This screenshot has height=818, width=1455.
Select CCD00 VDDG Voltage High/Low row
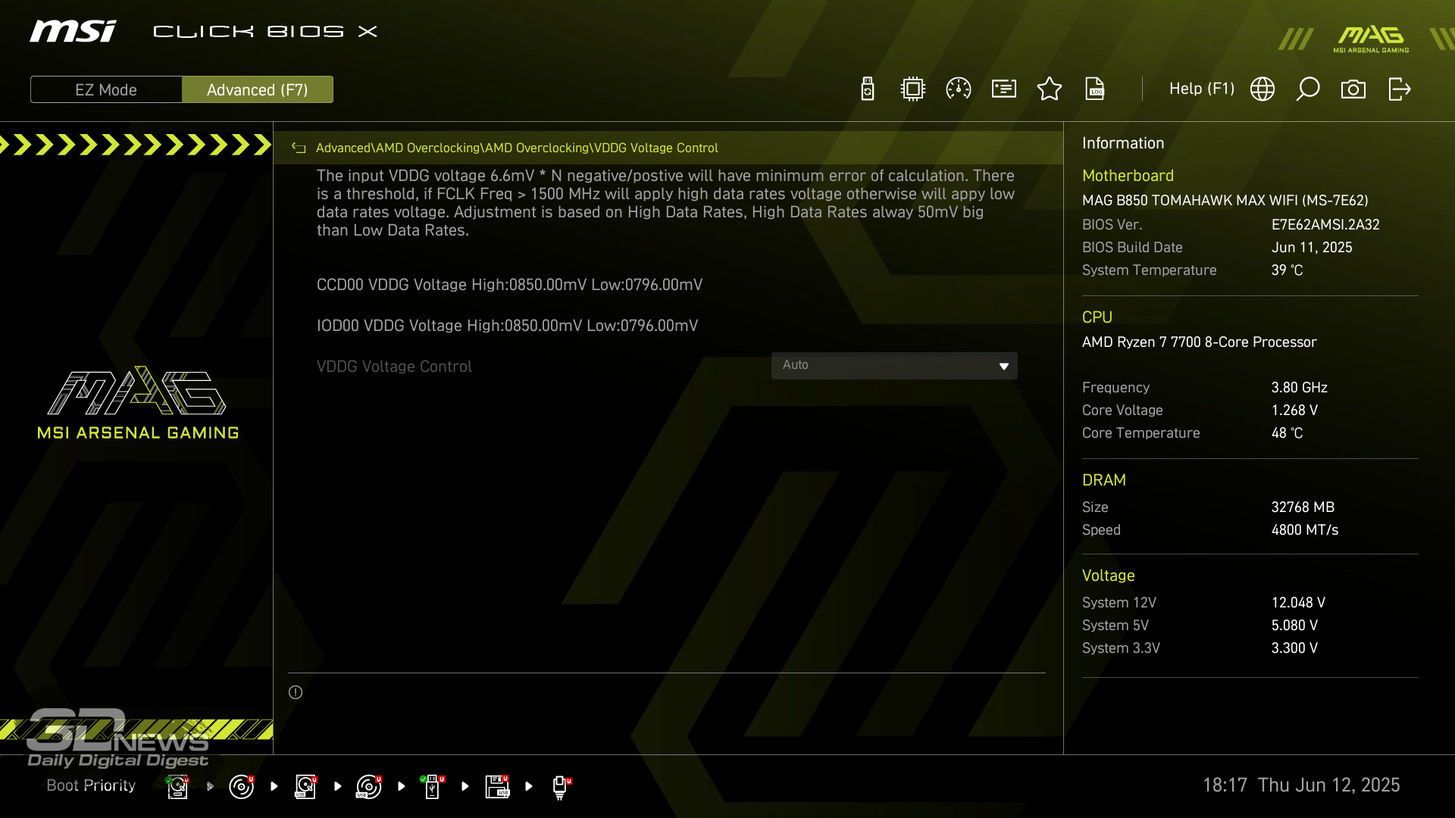(x=509, y=285)
